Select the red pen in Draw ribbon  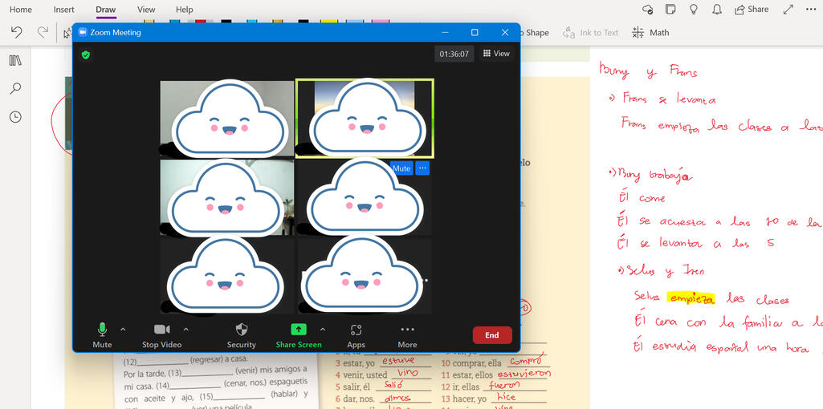pos(200,21)
